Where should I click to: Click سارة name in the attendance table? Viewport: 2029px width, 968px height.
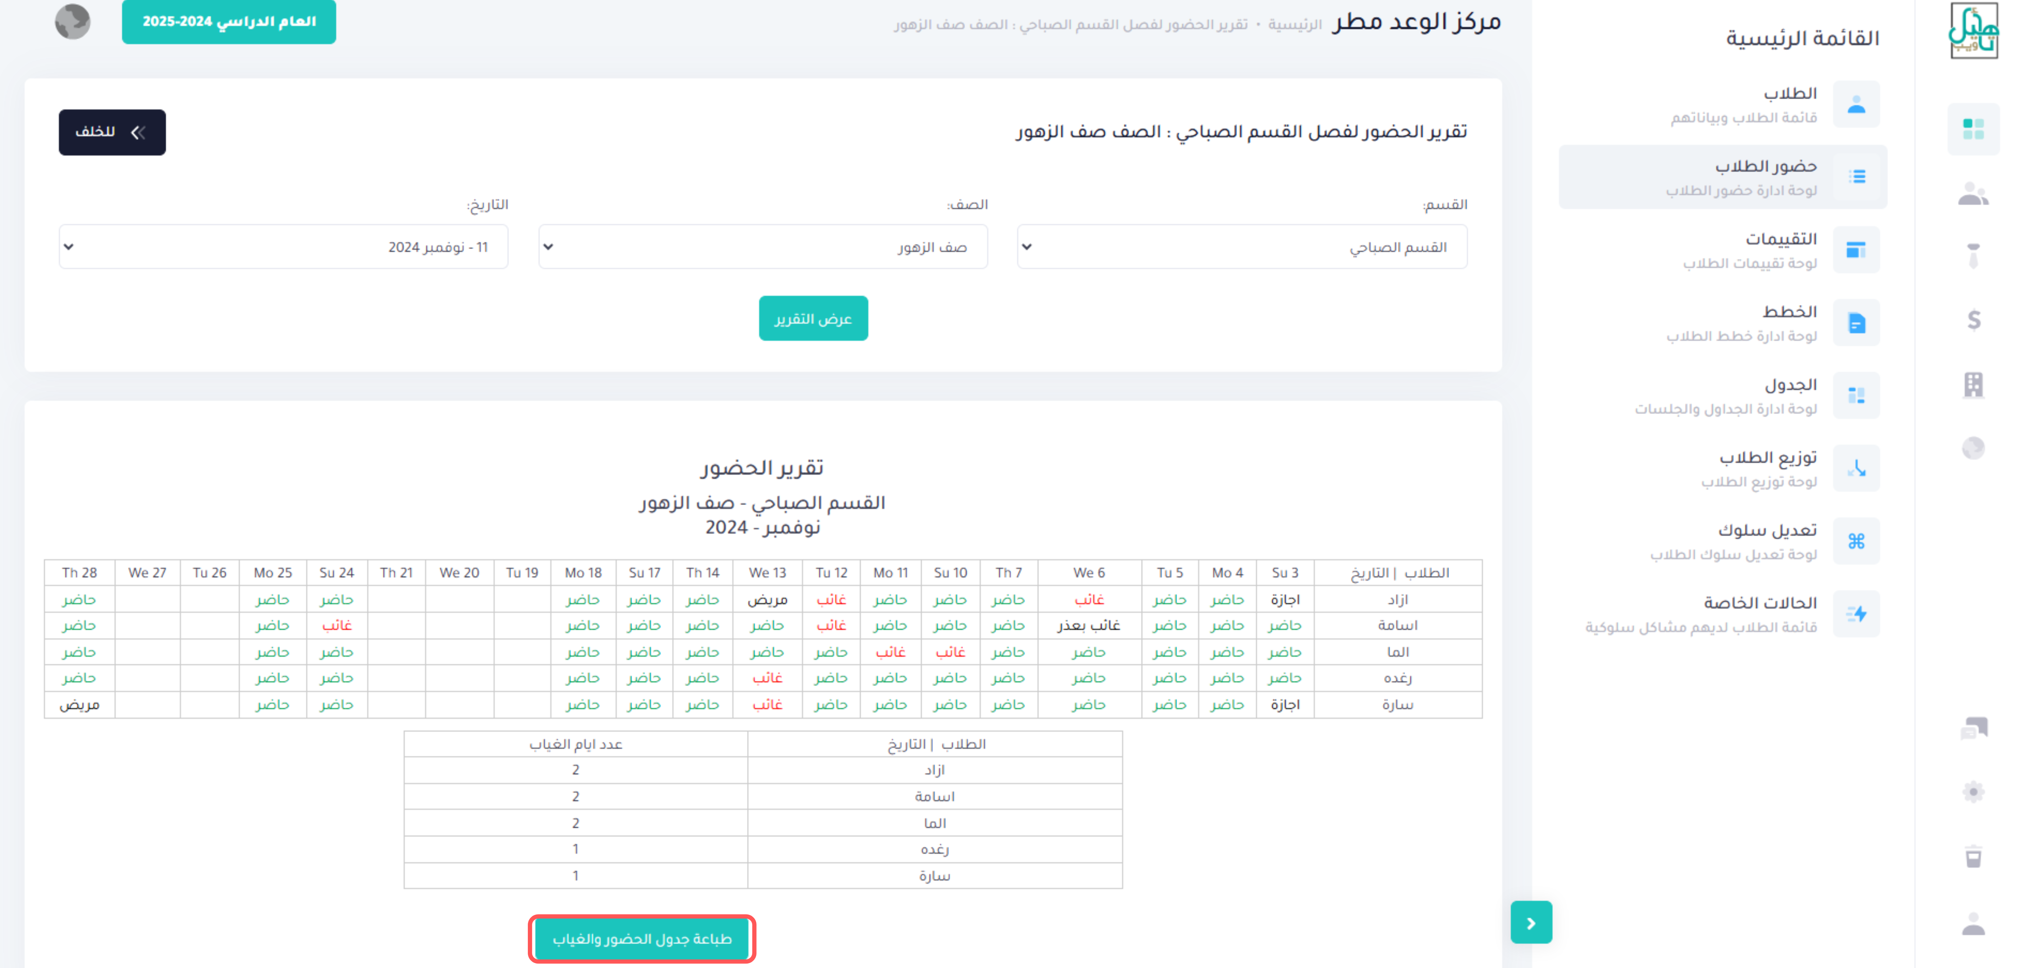1398,705
